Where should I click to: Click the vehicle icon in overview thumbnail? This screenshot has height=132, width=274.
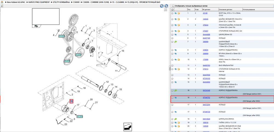pyautogui.click(x=36, y=26)
